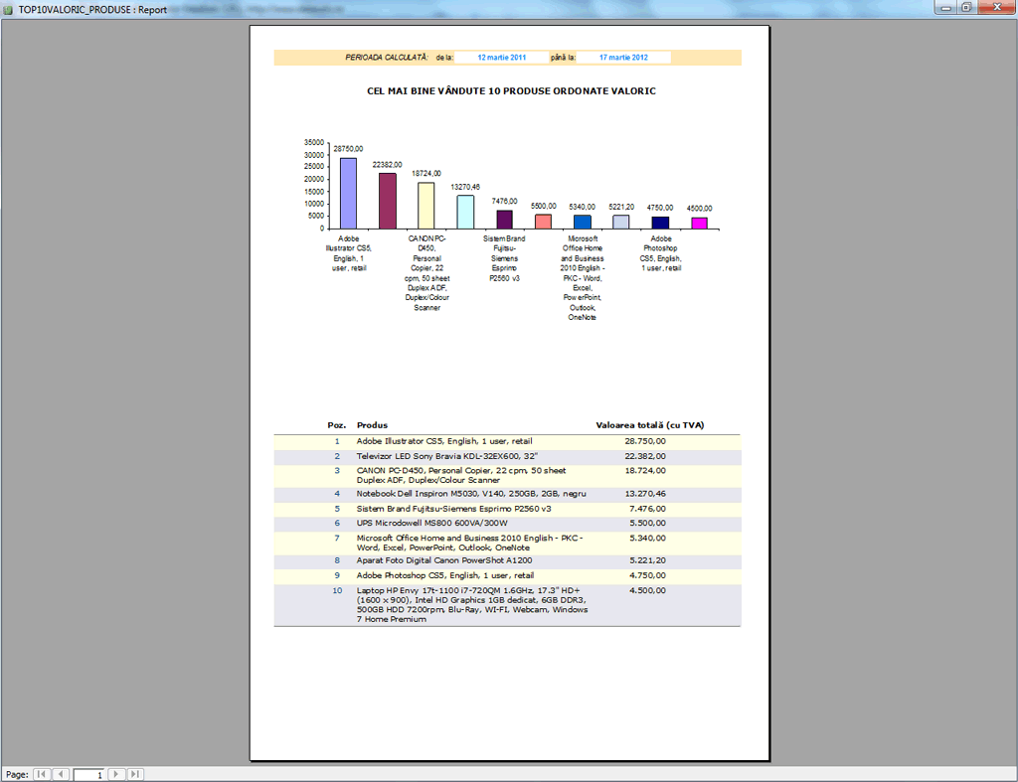Go to first page navigation button
Screen dimensions: 1018x782
click(42, 774)
